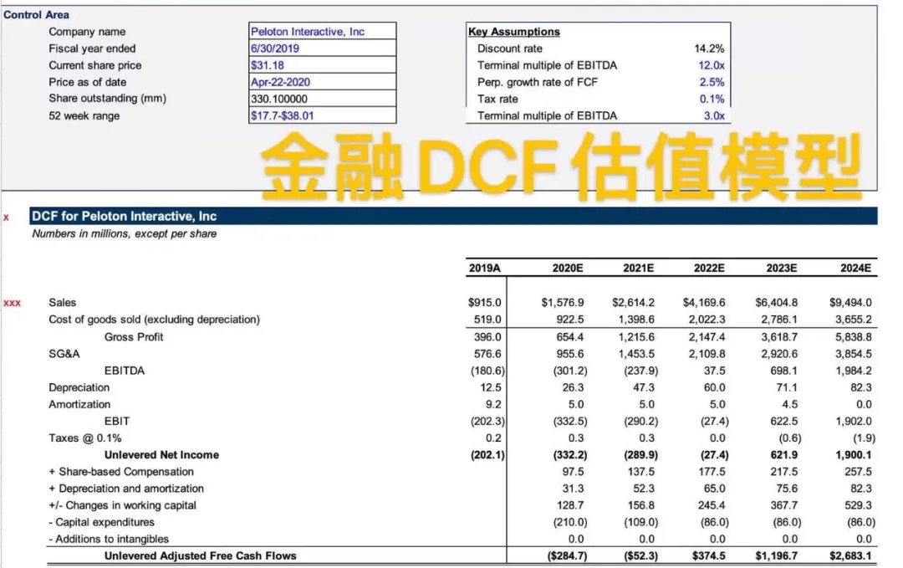
Task: Select 2019A sales value $915.0
Action: coord(484,303)
